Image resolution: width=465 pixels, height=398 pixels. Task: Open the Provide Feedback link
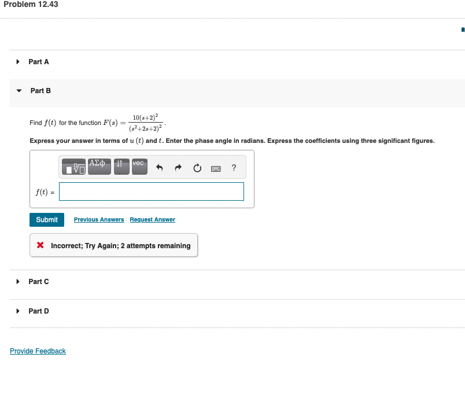click(38, 351)
